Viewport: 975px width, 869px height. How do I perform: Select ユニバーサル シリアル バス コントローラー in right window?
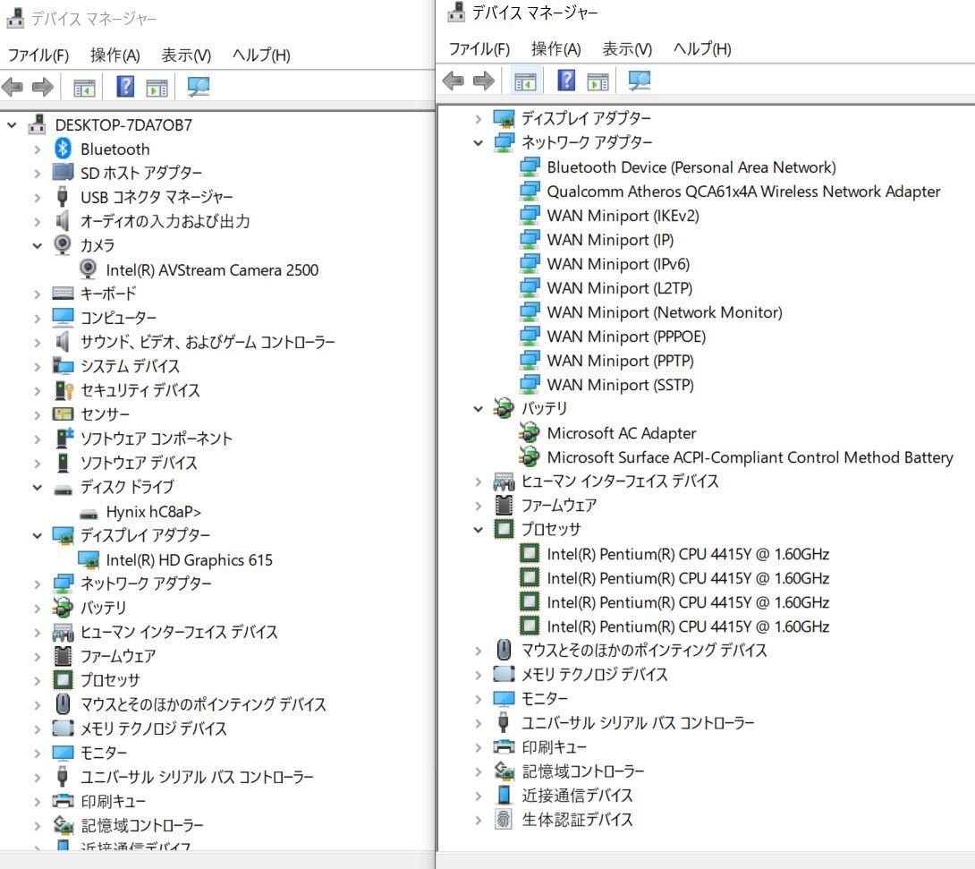pos(638,722)
